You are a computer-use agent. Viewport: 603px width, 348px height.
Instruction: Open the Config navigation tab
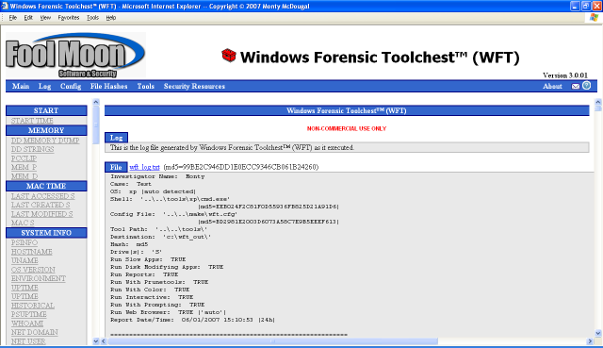click(x=71, y=86)
